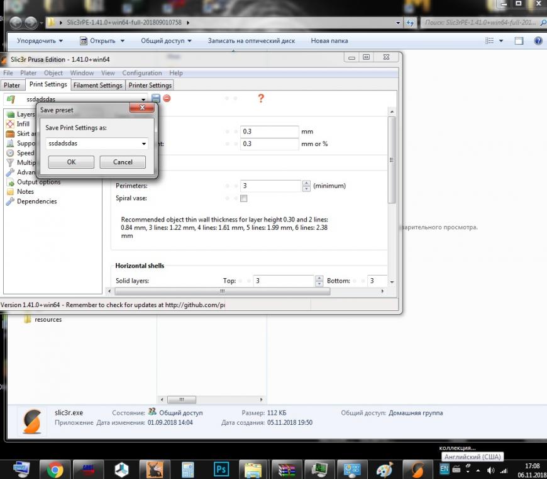Screen dimensions: 547x479
Task: Click the slic3r.exe icon in the details pane
Action: point(32,421)
